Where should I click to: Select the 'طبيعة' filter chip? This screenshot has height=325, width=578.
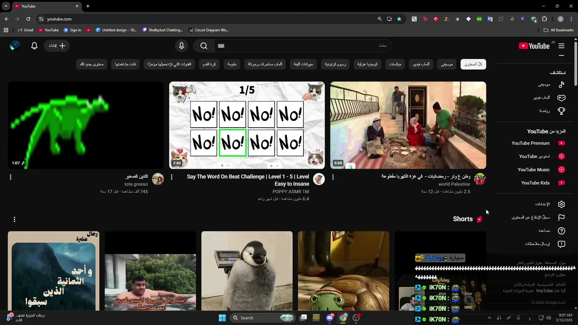(232, 64)
